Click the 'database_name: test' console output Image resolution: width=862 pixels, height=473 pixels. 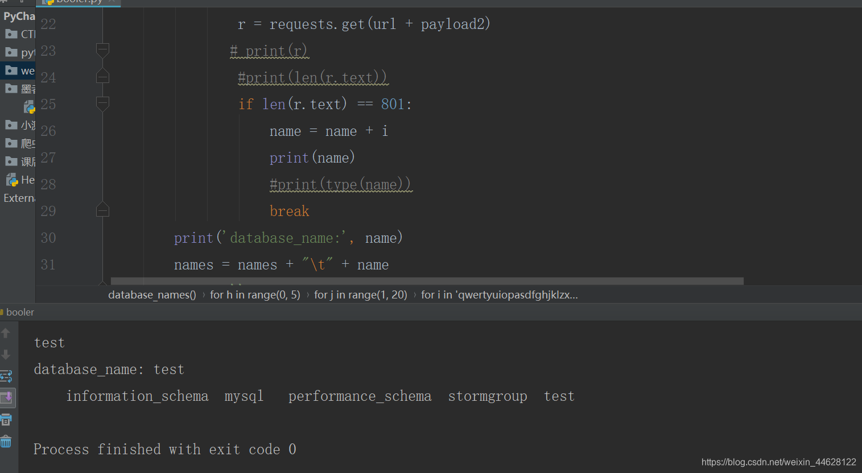point(109,370)
